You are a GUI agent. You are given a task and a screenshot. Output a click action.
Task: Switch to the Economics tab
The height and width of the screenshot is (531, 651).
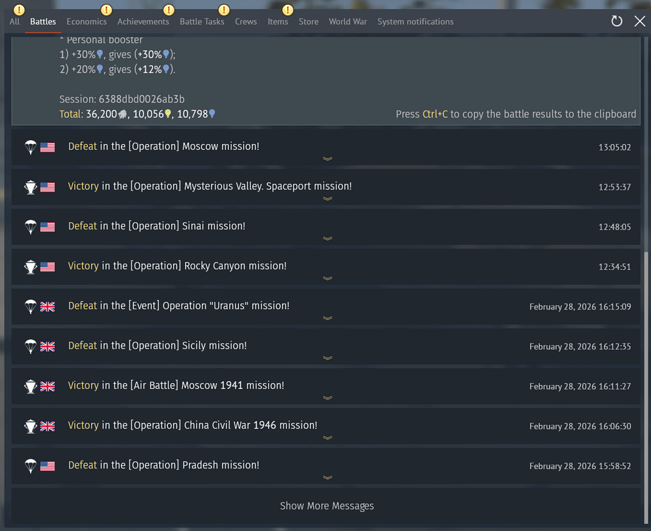tap(87, 22)
